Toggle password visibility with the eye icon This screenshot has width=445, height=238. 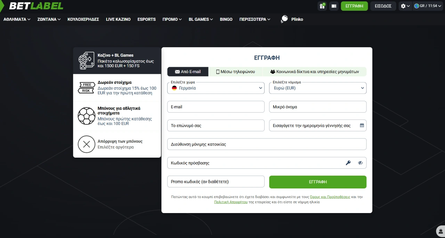pyautogui.click(x=360, y=162)
